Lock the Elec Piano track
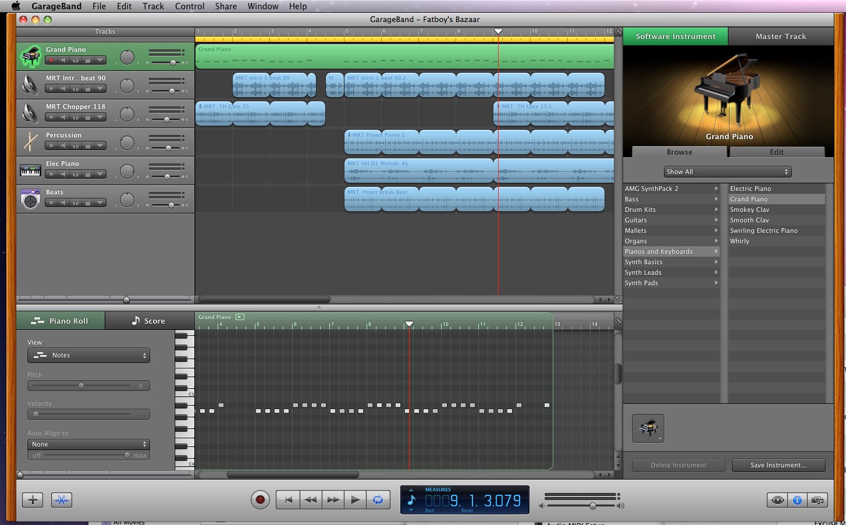 (87, 174)
